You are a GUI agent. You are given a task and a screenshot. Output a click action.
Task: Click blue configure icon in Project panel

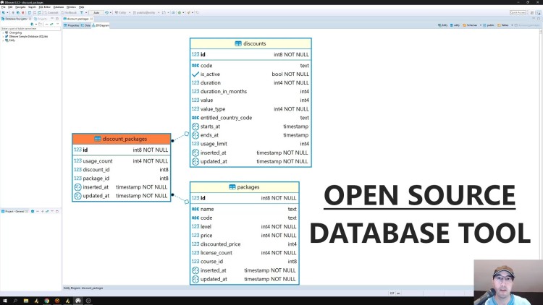(x=33, y=211)
